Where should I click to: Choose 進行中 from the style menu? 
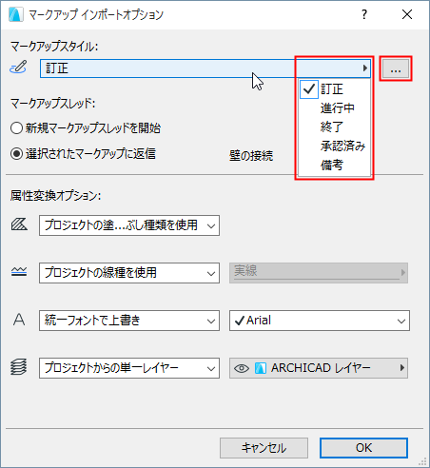tap(335, 108)
